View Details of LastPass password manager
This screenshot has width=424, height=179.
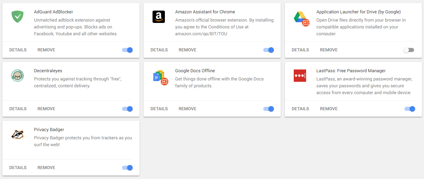click(300, 109)
